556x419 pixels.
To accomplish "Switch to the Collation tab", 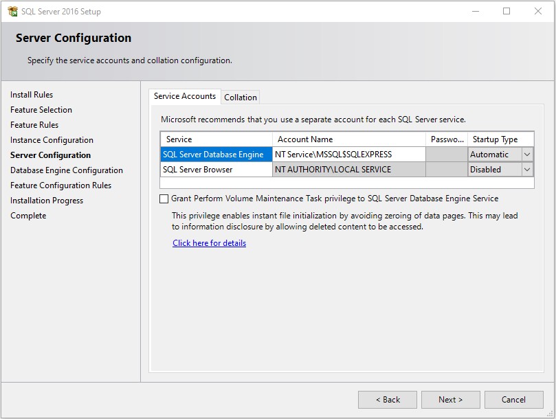I will [x=241, y=98].
